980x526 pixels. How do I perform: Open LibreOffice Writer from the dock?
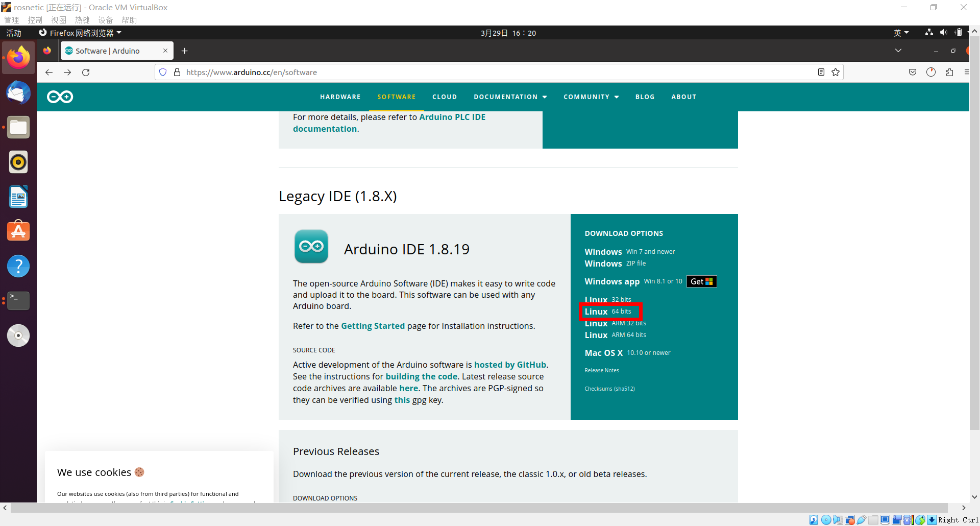(x=18, y=197)
